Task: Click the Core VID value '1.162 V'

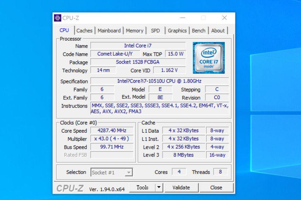Action: 170,70
